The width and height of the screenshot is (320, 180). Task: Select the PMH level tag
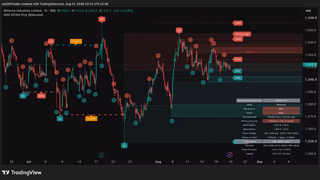(x=238, y=23)
